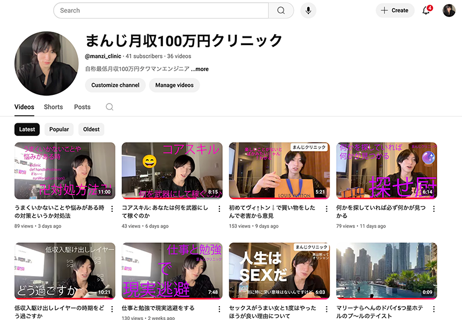Select the Oldest sort chip
This screenshot has height=320, width=462.
(91, 130)
